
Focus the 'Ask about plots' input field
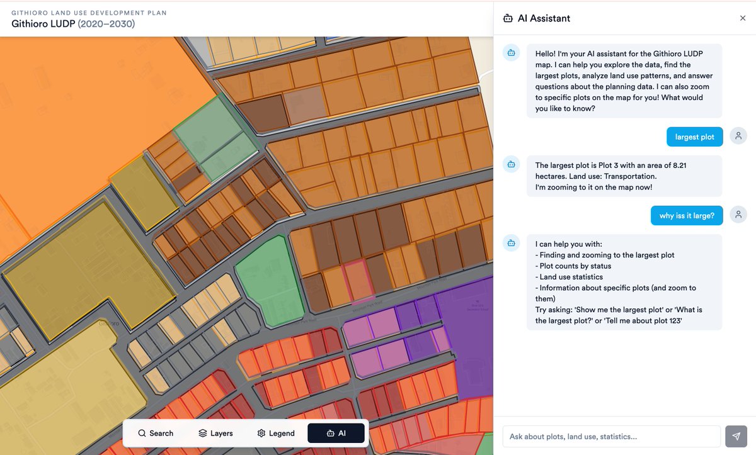[x=611, y=436]
